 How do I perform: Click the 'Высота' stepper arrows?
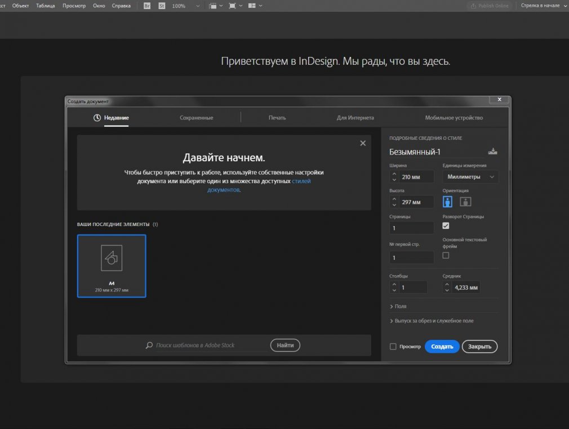pos(394,202)
